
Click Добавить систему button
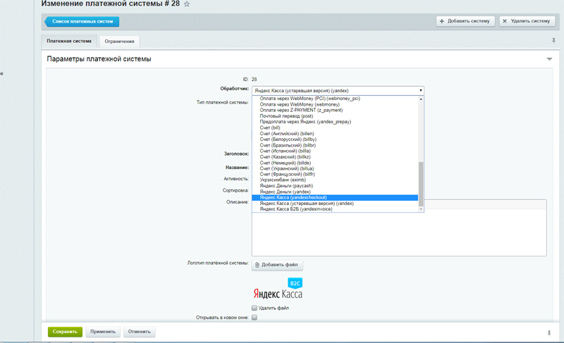pos(465,21)
